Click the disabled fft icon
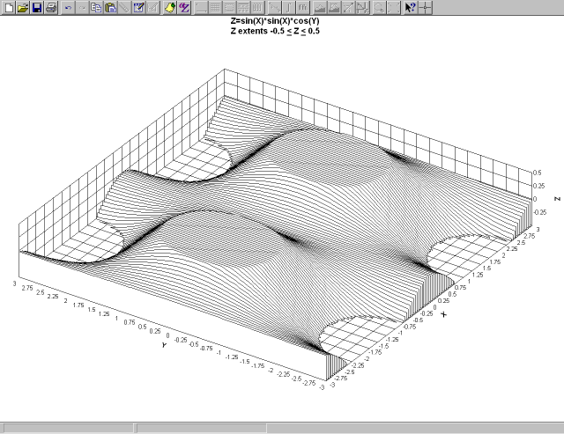Viewport: 564px width, 434px height. tap(302, 8)
